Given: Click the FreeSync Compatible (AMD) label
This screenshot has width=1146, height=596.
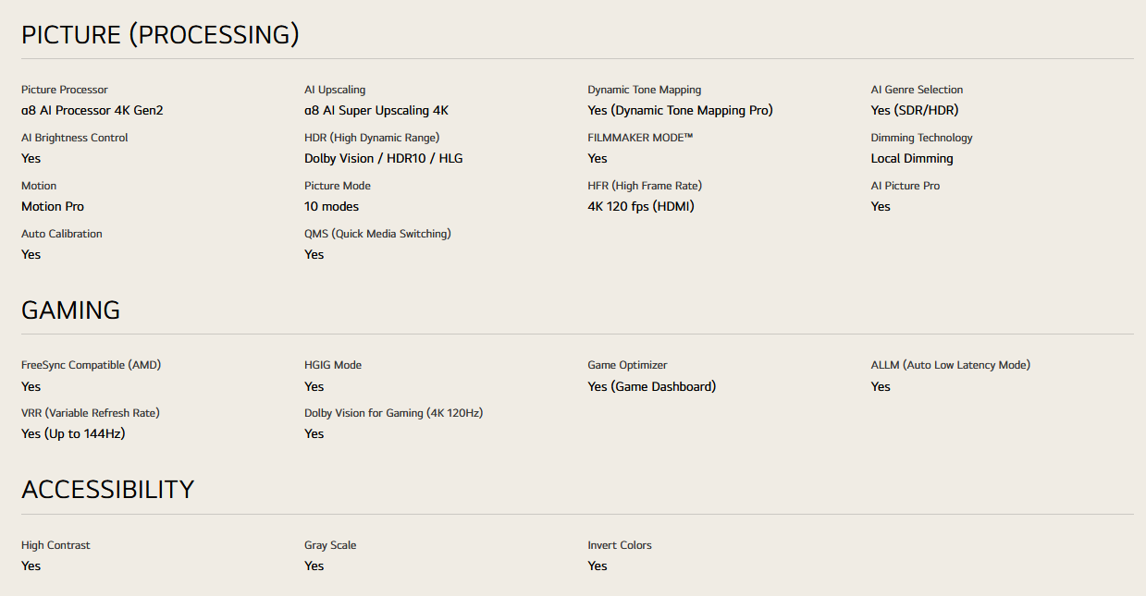Looking at the screenshot, I should click(91, 365).
